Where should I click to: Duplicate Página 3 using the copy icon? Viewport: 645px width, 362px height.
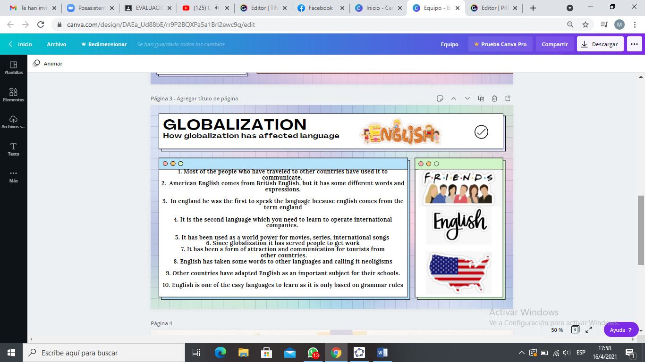(x=481, y=98)
